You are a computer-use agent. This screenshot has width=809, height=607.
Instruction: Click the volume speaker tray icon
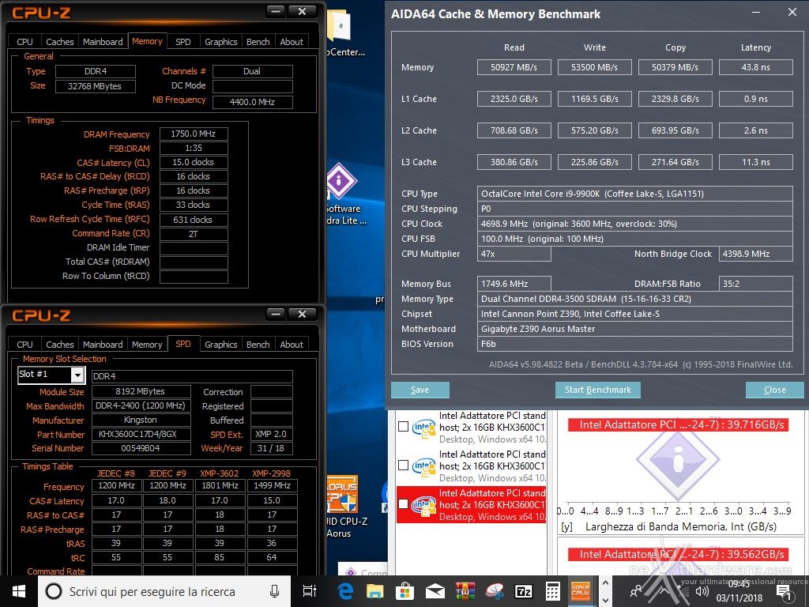702,591
